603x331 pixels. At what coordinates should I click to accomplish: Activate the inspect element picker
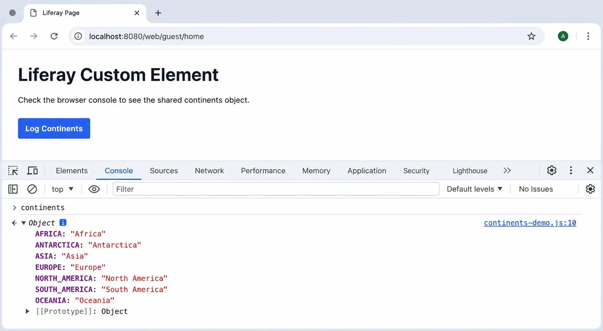[13, 171]
